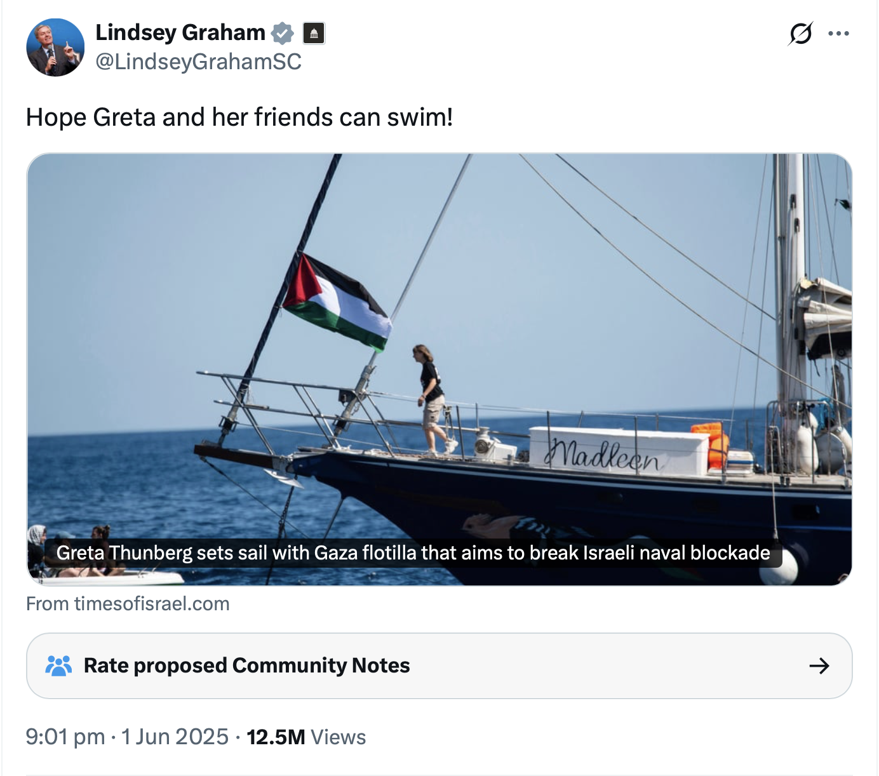Select the tweet text about Greta swimming

point(239,117)
